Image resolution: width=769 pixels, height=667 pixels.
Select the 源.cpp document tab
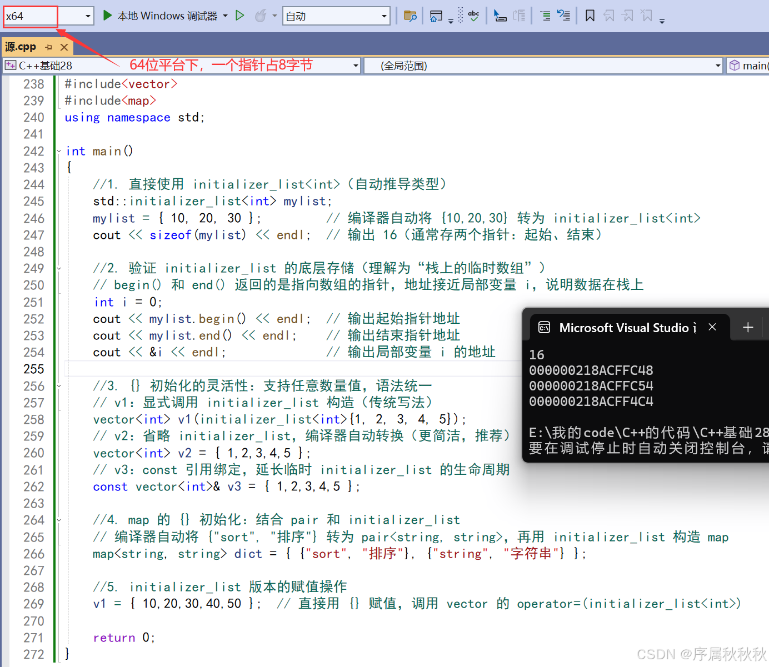point(21,47)
